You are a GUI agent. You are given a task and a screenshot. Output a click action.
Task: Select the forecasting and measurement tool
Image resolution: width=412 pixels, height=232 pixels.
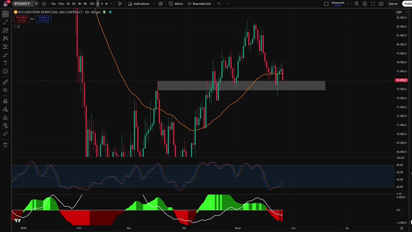pos(5,47)
